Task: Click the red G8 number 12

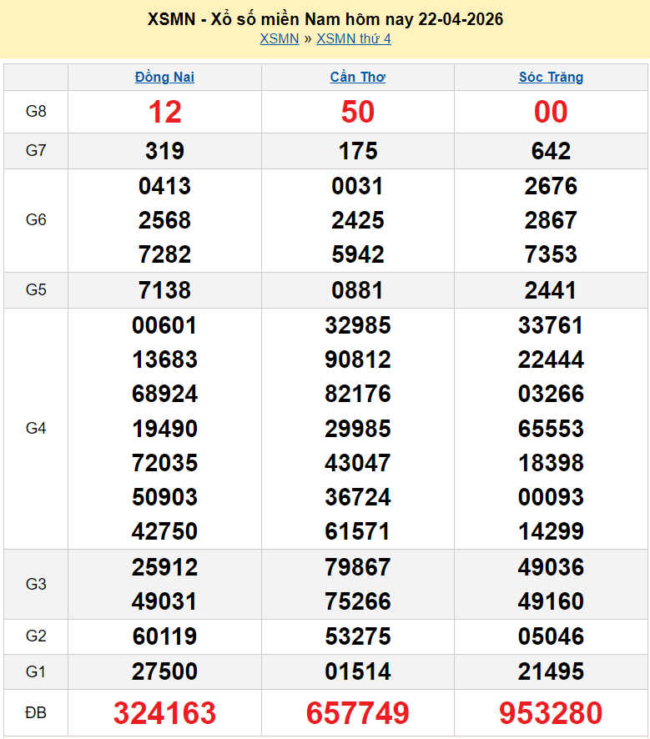Action: [164, 112]
